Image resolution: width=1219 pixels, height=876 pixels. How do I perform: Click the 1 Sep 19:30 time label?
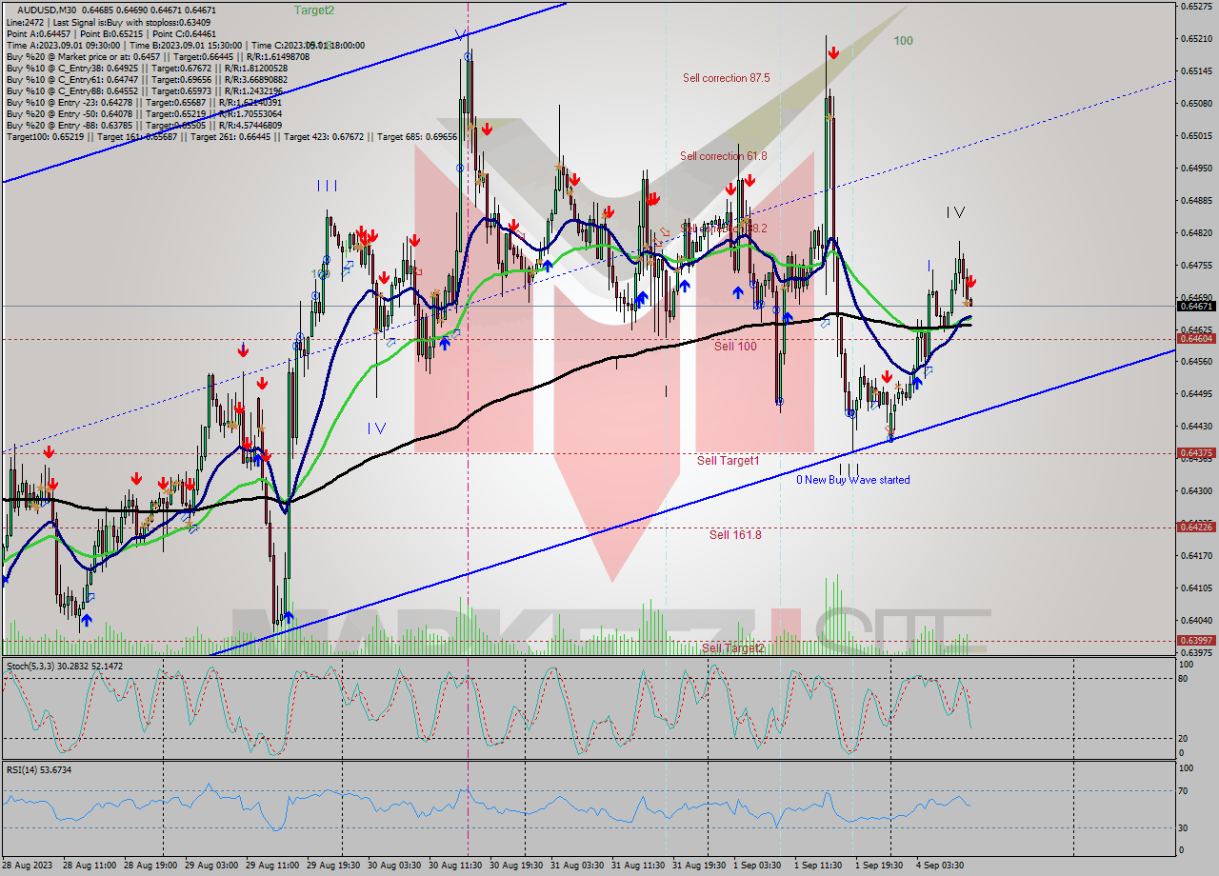tap(879, 866)
